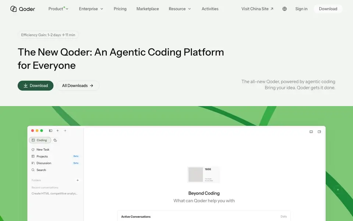Image resolution: width=353 pixels, height=221 pixels.
Task: Toggle the right side panel layout icon
Action: 319,132
